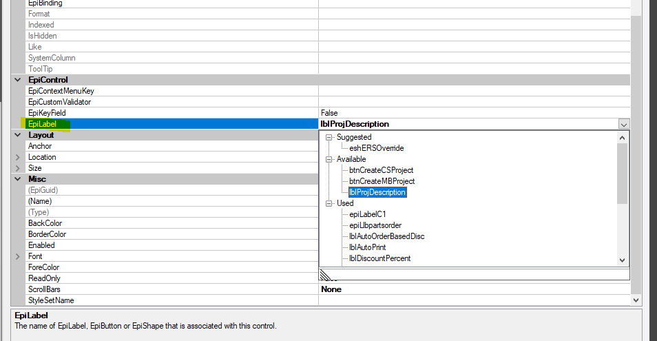Image resolution: width=657 pixels, height=341 pixels.
Task: Select lblAutoPrint in the used list
Action: click(x=368, y=247)
